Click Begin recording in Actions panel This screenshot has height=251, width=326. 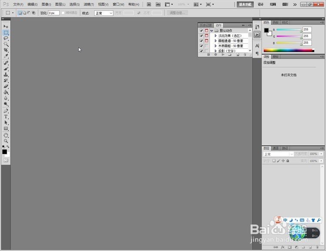pyautogui.click(x=215, y=54)
